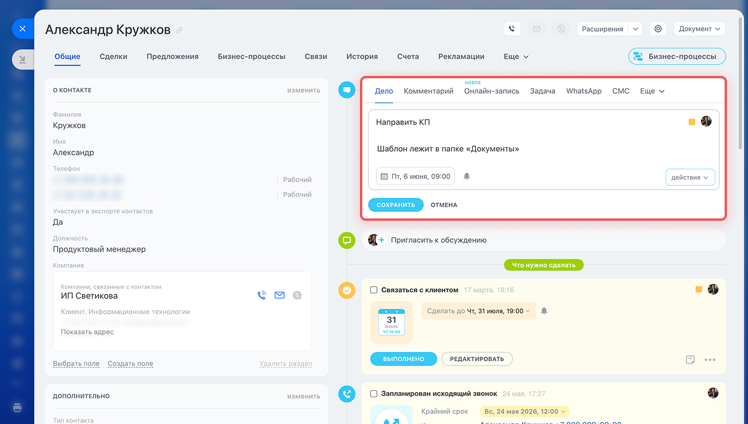This screenshot has height=424, width=748.
Task: Open the Документ dropdown
Action: click(699, 29)
